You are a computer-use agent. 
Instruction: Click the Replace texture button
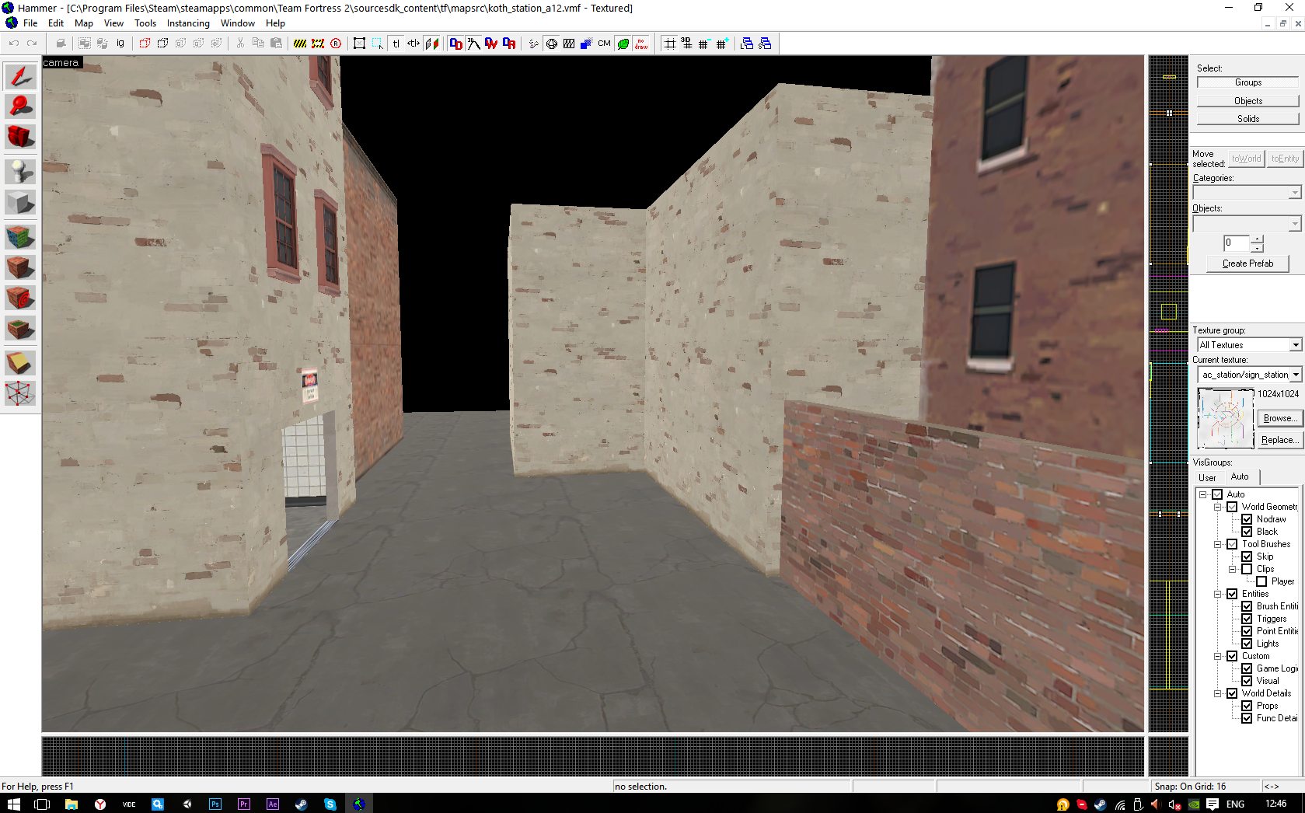click(1279, 440)
